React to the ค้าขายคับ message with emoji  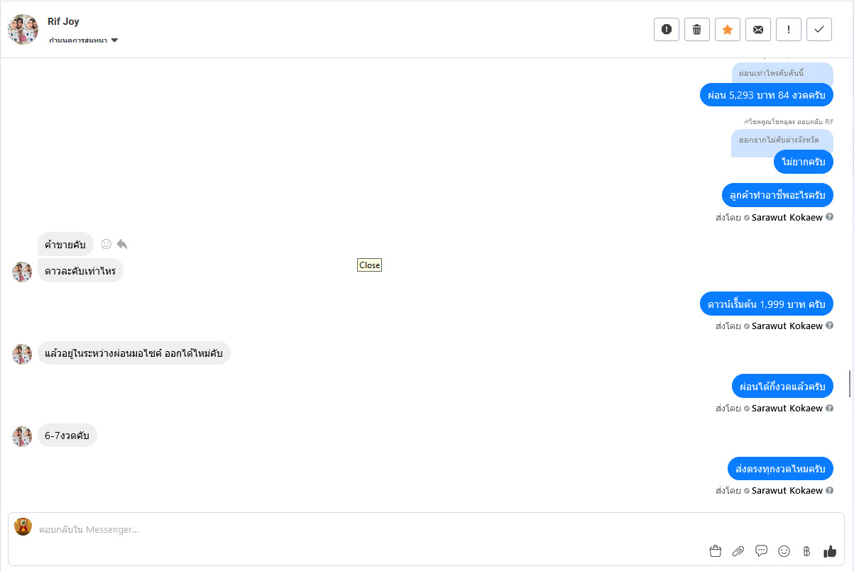(106, 244)
